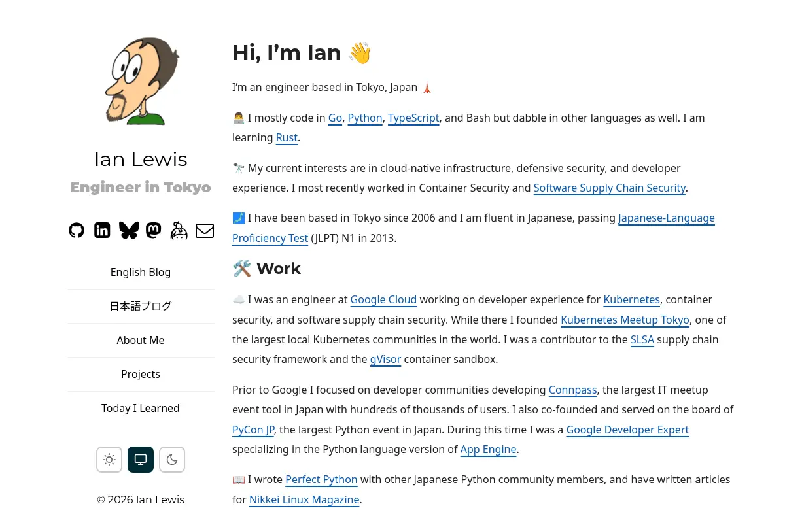This screenshot has width=785, height=523.
Task: Click Ian's cartoon avatar image
Action: click(x=141, y=81)
